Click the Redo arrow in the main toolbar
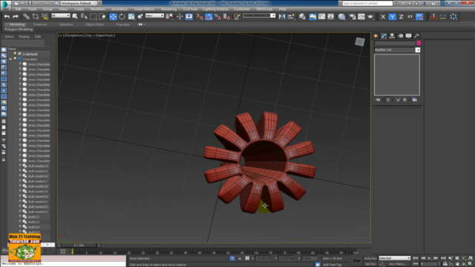475x267 pixels. point(16,16)
